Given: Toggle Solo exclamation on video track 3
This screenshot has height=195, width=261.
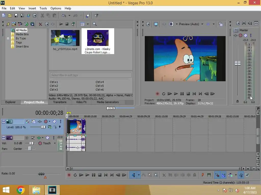Looking at the screenshot, I should click(x=61, y=122).
